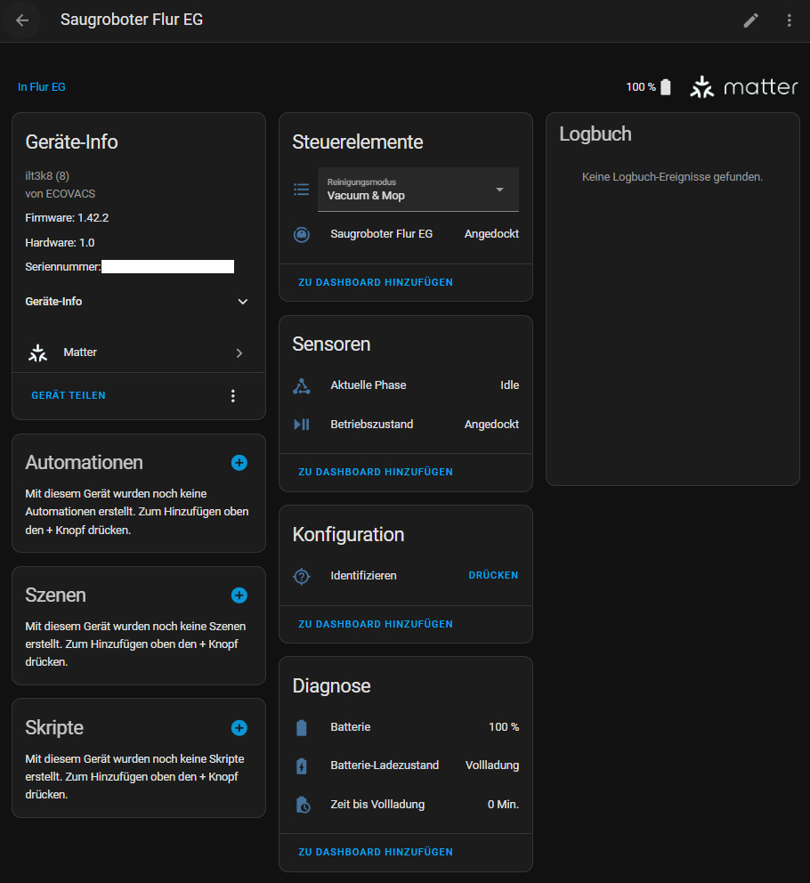Open the Batterie-Ladezustand entity row

coord(406,766)
